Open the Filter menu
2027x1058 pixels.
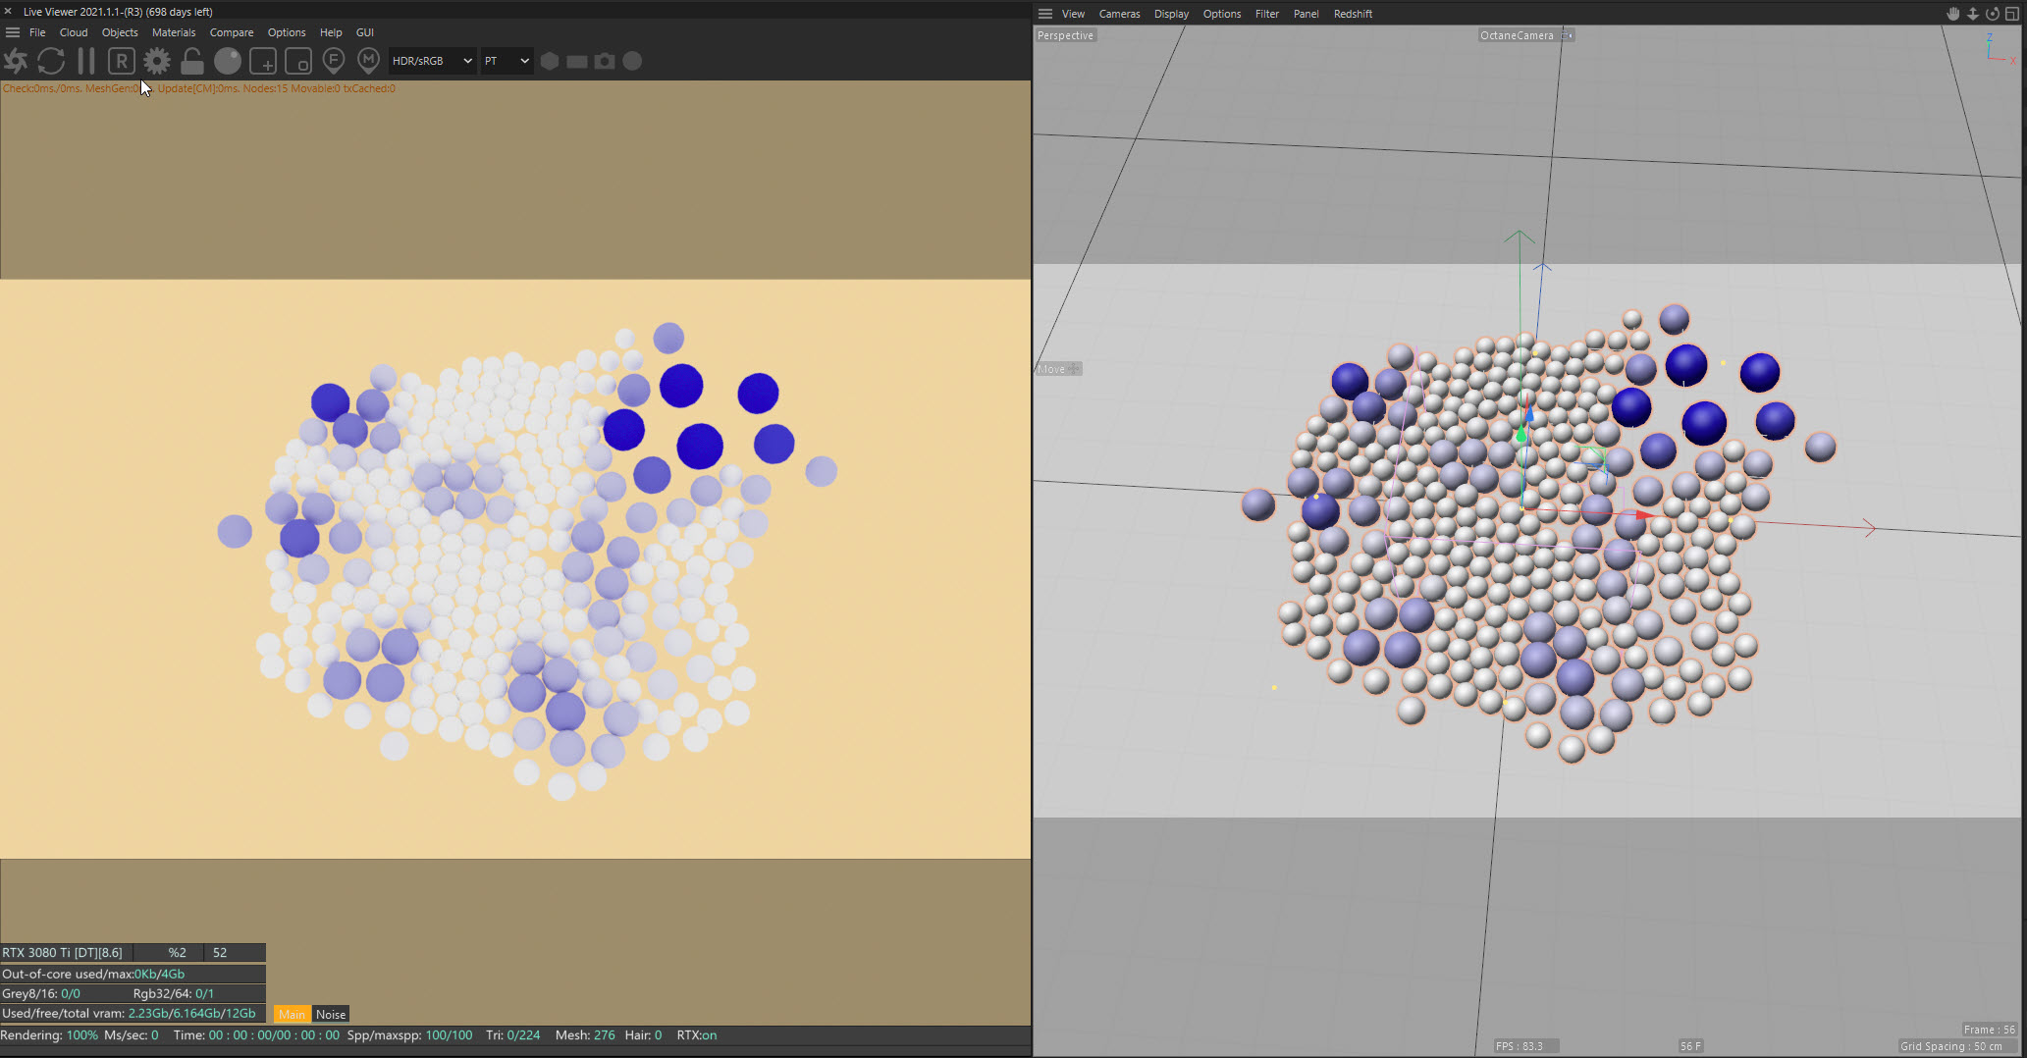(x=1267, y=14)
